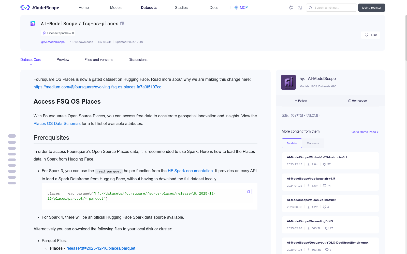
Task: Open the @AI-ModelScope owner link
Action: [53, 42]
